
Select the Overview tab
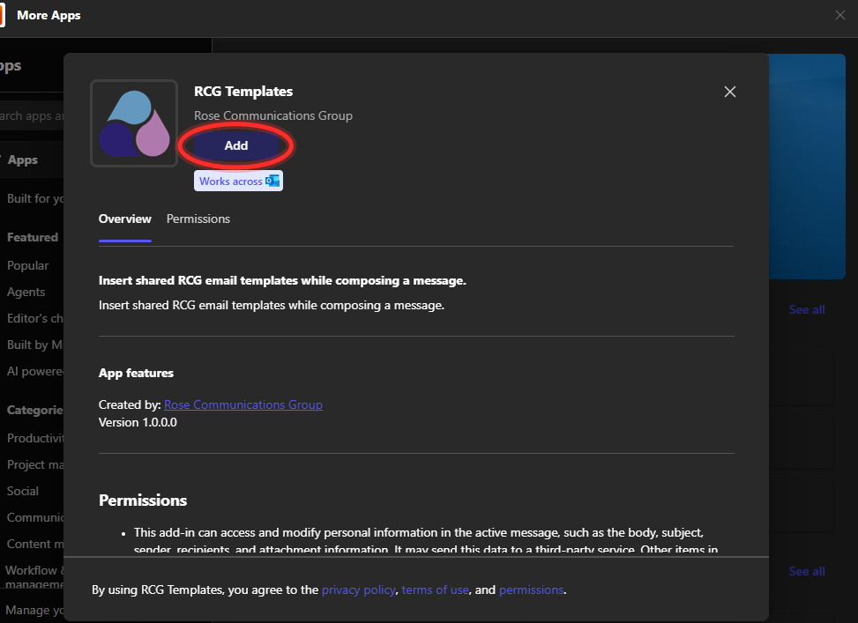point(124,219)
